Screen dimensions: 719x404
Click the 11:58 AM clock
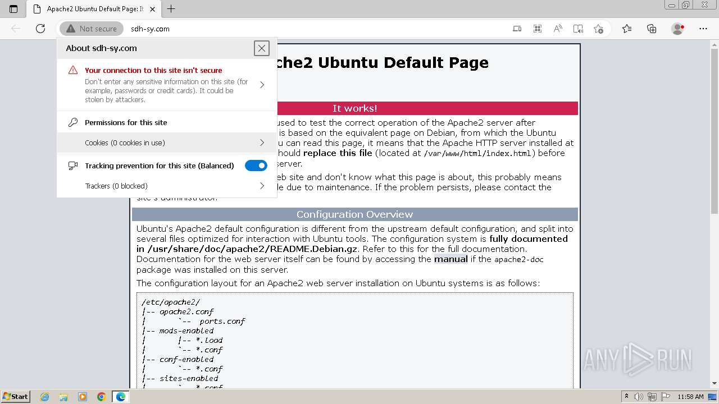pos(690,397)
